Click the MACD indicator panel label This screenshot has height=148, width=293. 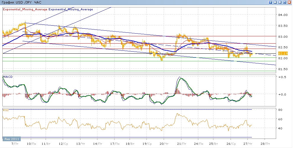click(x=7, y=77)
